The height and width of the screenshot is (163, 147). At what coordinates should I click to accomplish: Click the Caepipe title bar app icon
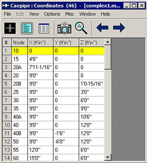click(6, 6)
